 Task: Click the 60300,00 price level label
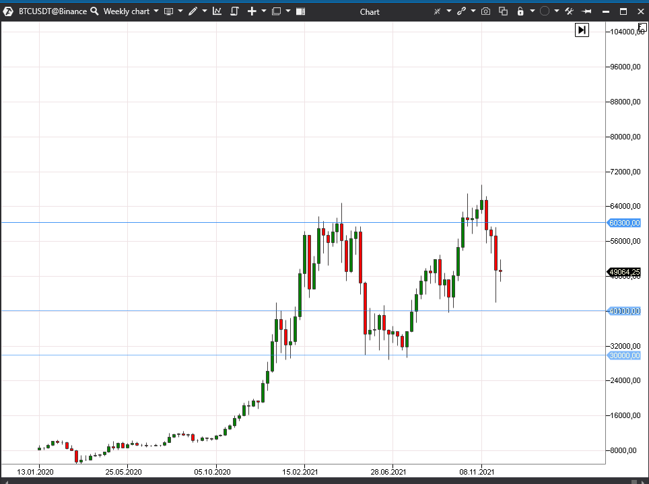click(x=624, y=223)
